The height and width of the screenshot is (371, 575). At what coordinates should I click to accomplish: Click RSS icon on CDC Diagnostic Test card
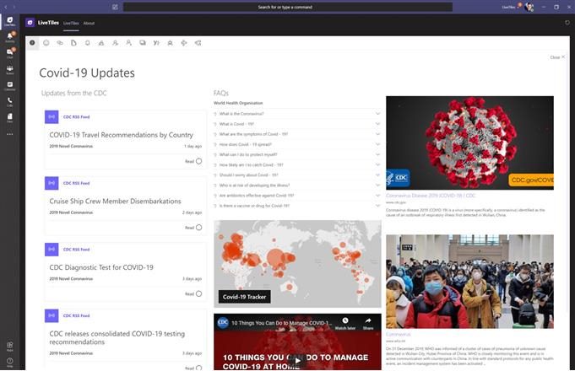tap(52, 250)
